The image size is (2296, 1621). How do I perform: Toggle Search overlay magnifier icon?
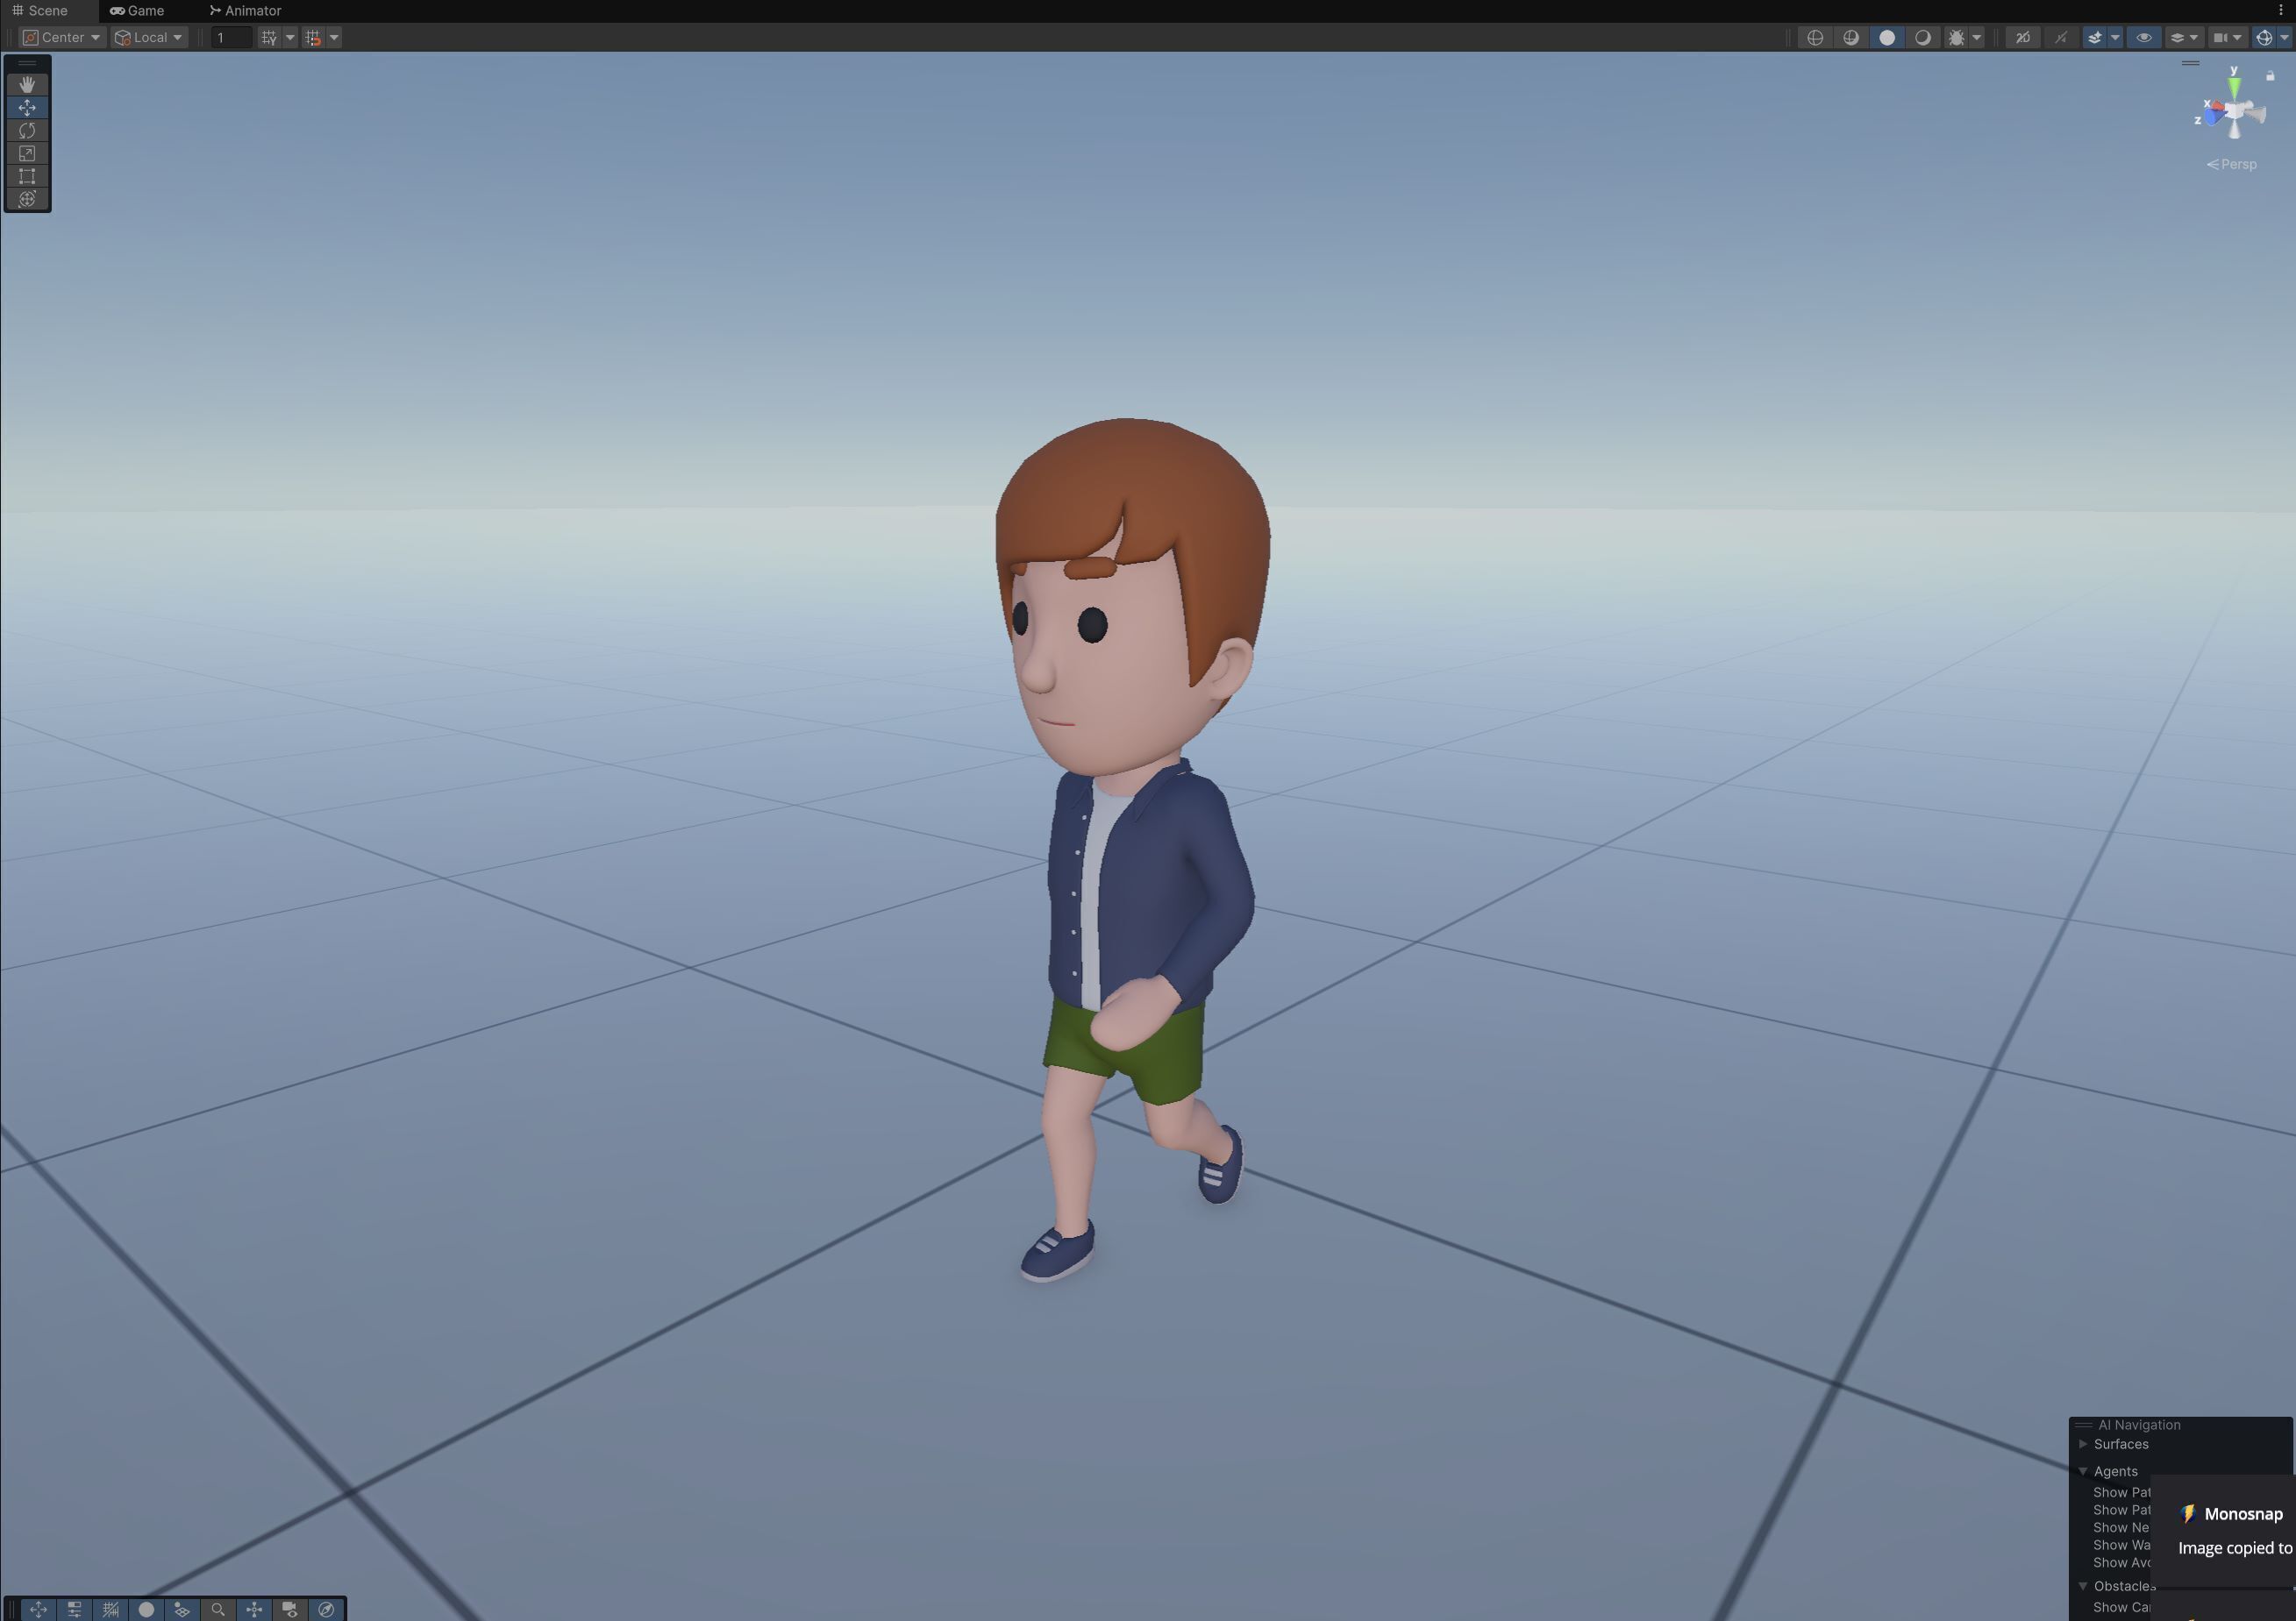pyautogui.click(x=218, y=1609)
